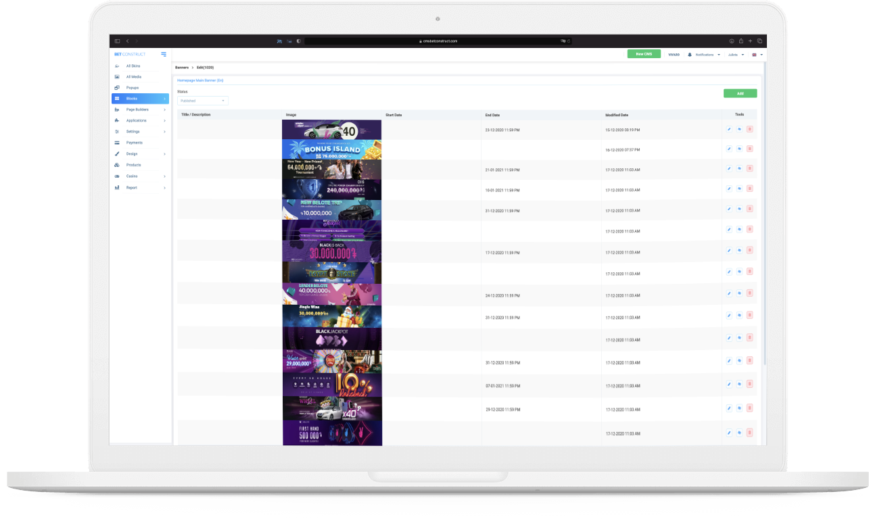Click the edit pencil icon in first banner row
Screen dimensions: 869x519
[x=729, y=129]
